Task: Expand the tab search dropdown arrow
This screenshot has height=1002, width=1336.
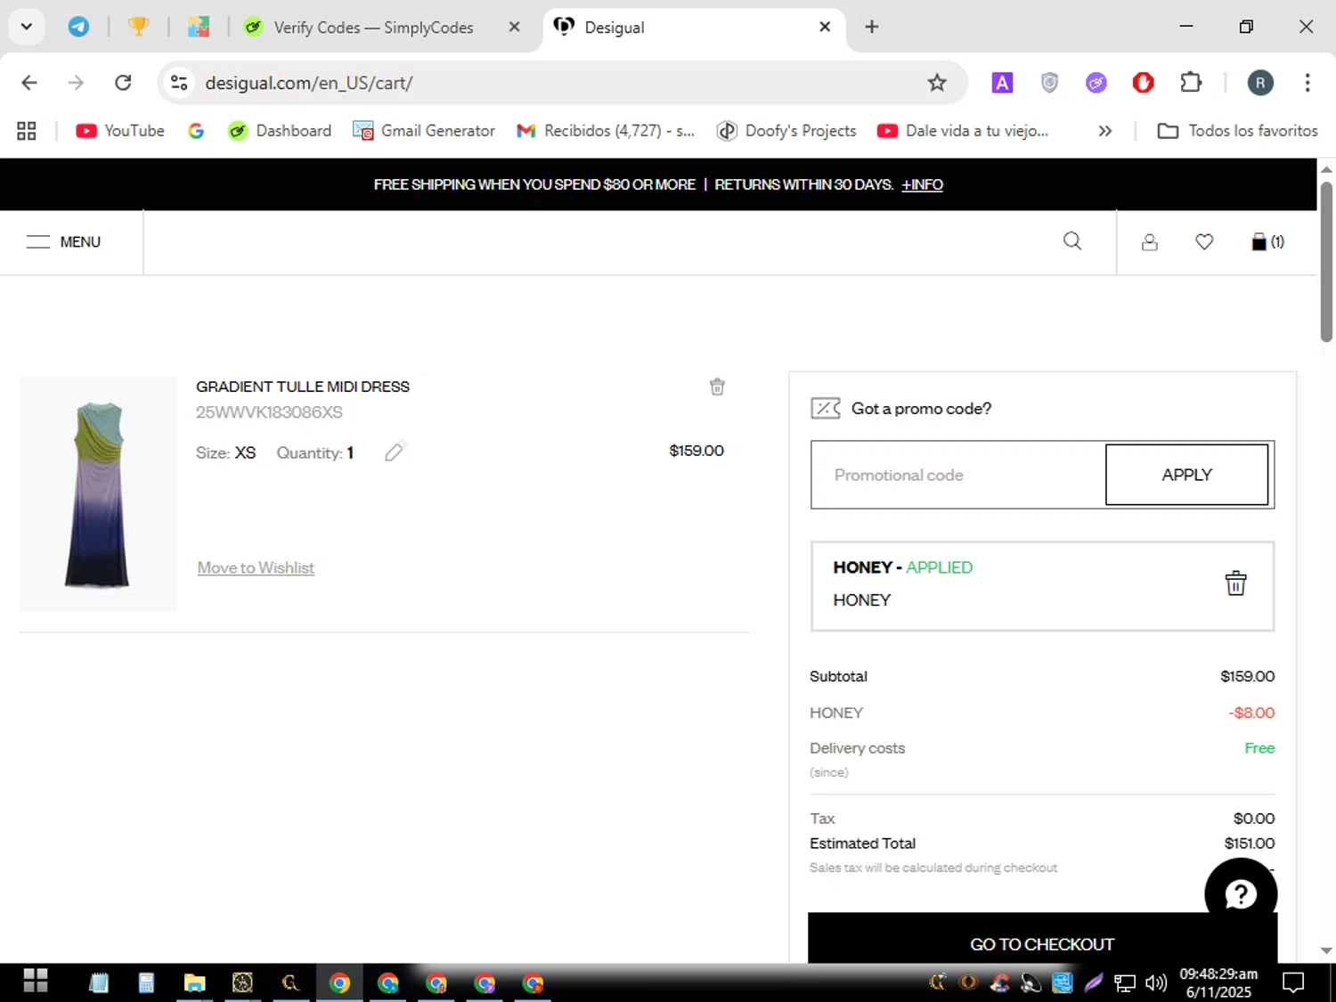Action: 26,27
